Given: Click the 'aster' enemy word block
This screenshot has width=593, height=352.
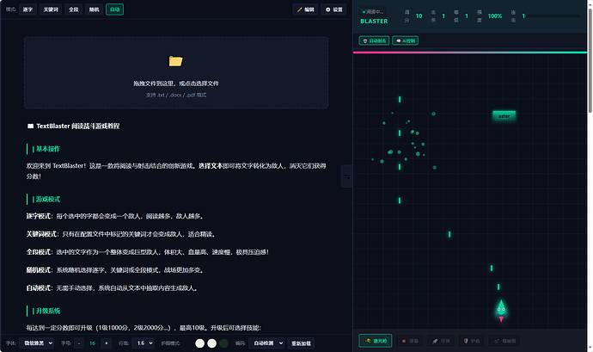Looking at the screenshot, I should point(504,116).
